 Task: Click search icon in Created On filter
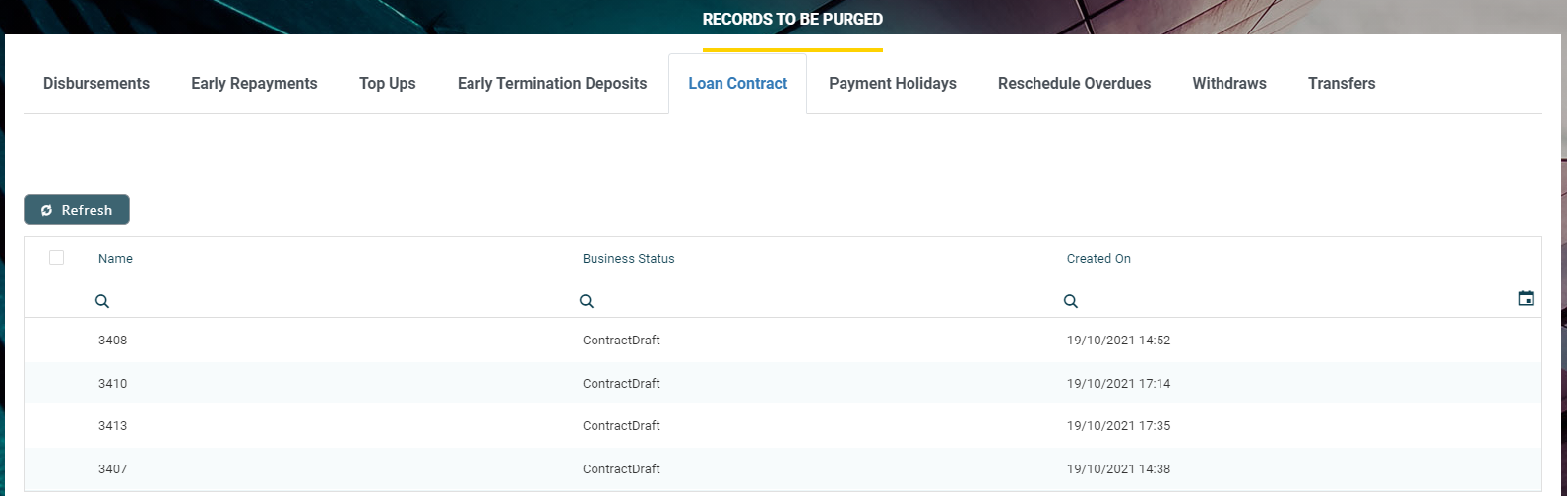pos(1071,301)
